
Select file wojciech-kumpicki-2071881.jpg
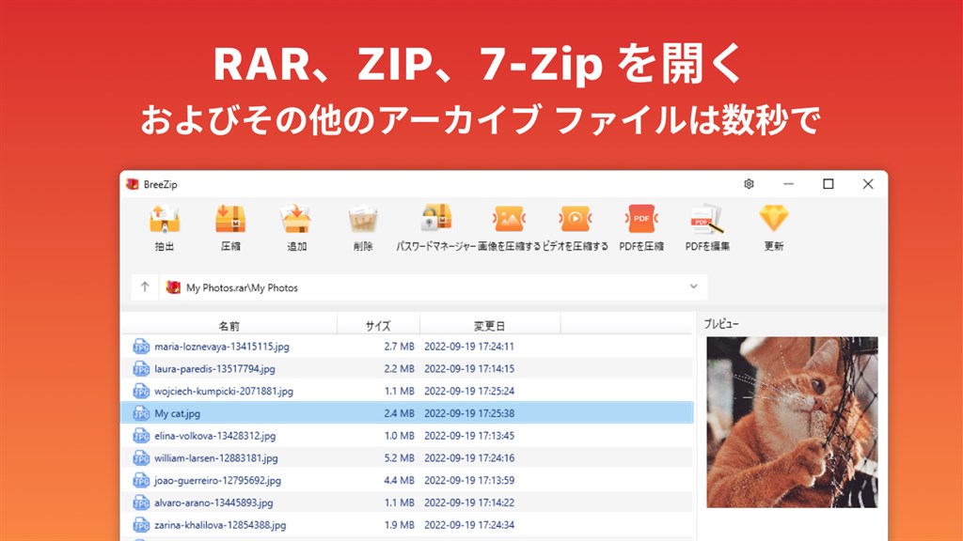224,391
